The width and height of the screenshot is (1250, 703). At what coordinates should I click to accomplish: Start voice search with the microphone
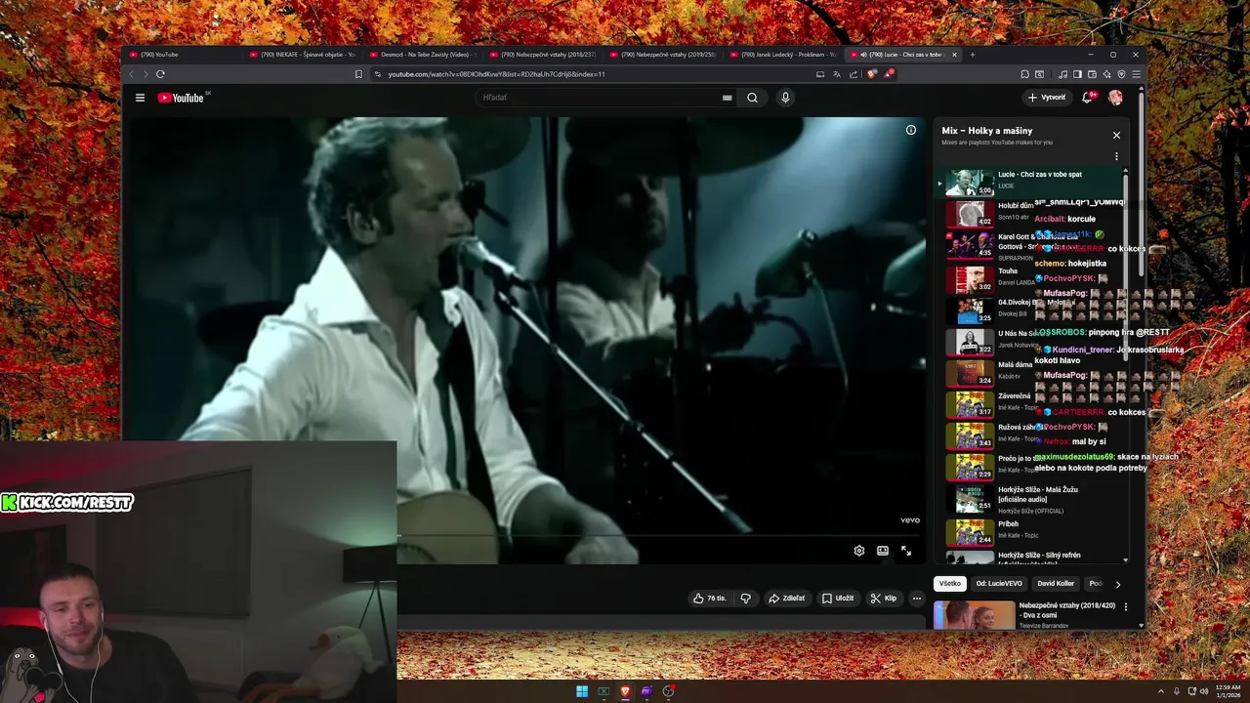coord(785,98)
